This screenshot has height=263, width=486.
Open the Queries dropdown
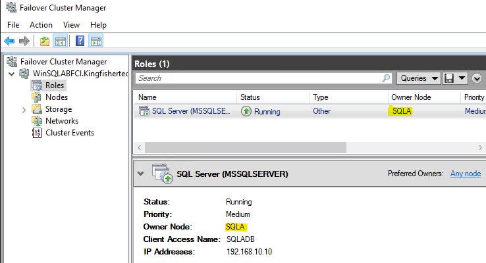tap(419, 78)
